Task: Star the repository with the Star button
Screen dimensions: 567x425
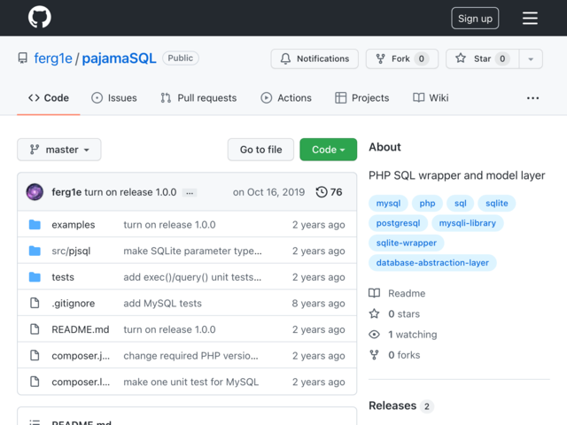Action: [482, 58]
